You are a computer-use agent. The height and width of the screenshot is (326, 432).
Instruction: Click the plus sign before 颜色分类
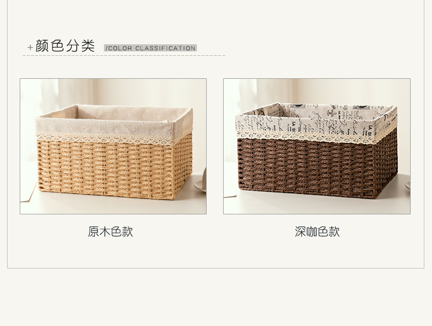pos(30,48)
